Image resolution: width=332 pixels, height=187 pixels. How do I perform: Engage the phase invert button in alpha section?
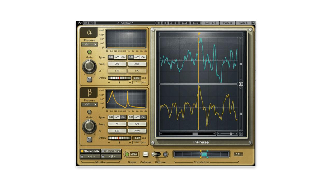(x=89, y=79)
